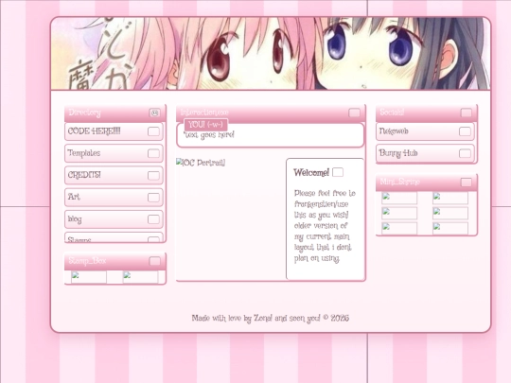
Task: Click the box icon in Mini_Shrine header
Action: tap(466, 183)
